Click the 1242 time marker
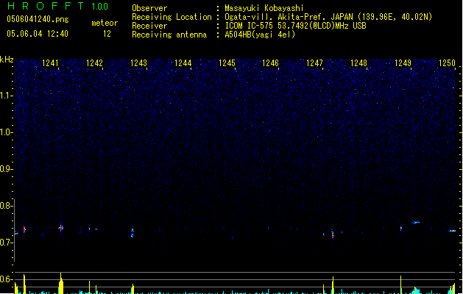 pyautogui.click(x=94, y=63)
